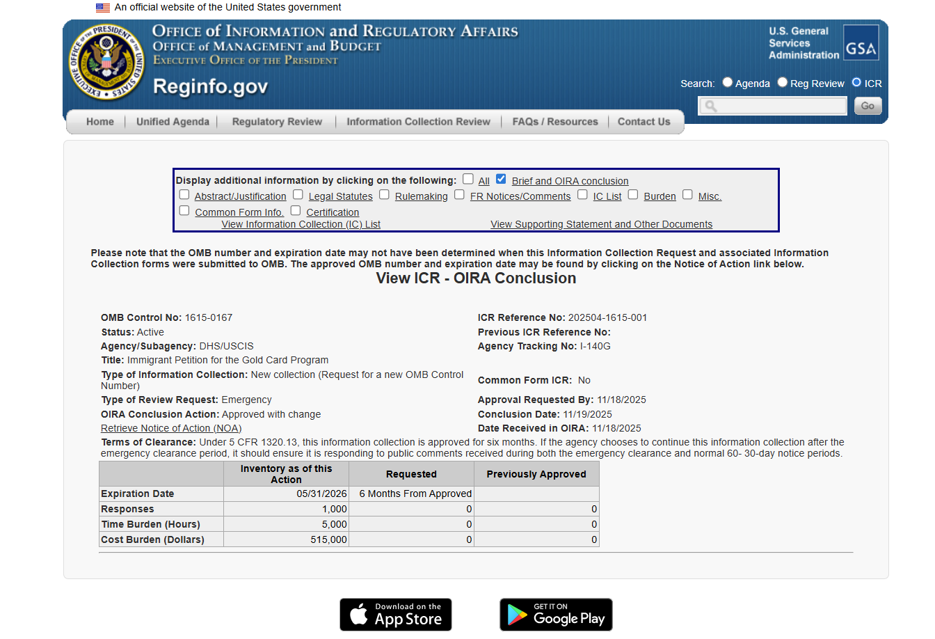Viewport: 935px width, 639px height.
Task: Click the US flag icon
Action: [x=103, y=8]
